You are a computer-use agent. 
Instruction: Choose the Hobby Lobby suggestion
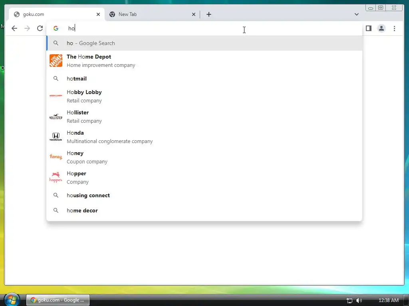point(204,96)
